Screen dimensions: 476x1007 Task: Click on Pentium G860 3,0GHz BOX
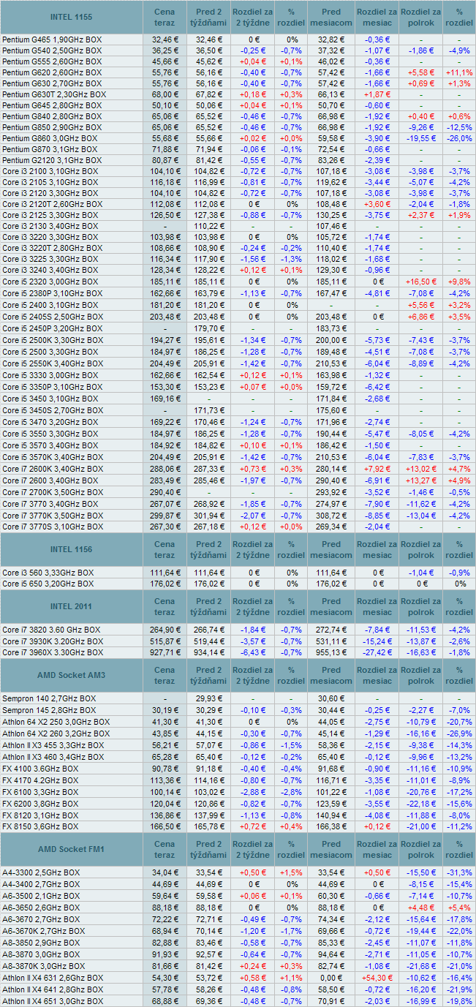click(x=50, y=138)
